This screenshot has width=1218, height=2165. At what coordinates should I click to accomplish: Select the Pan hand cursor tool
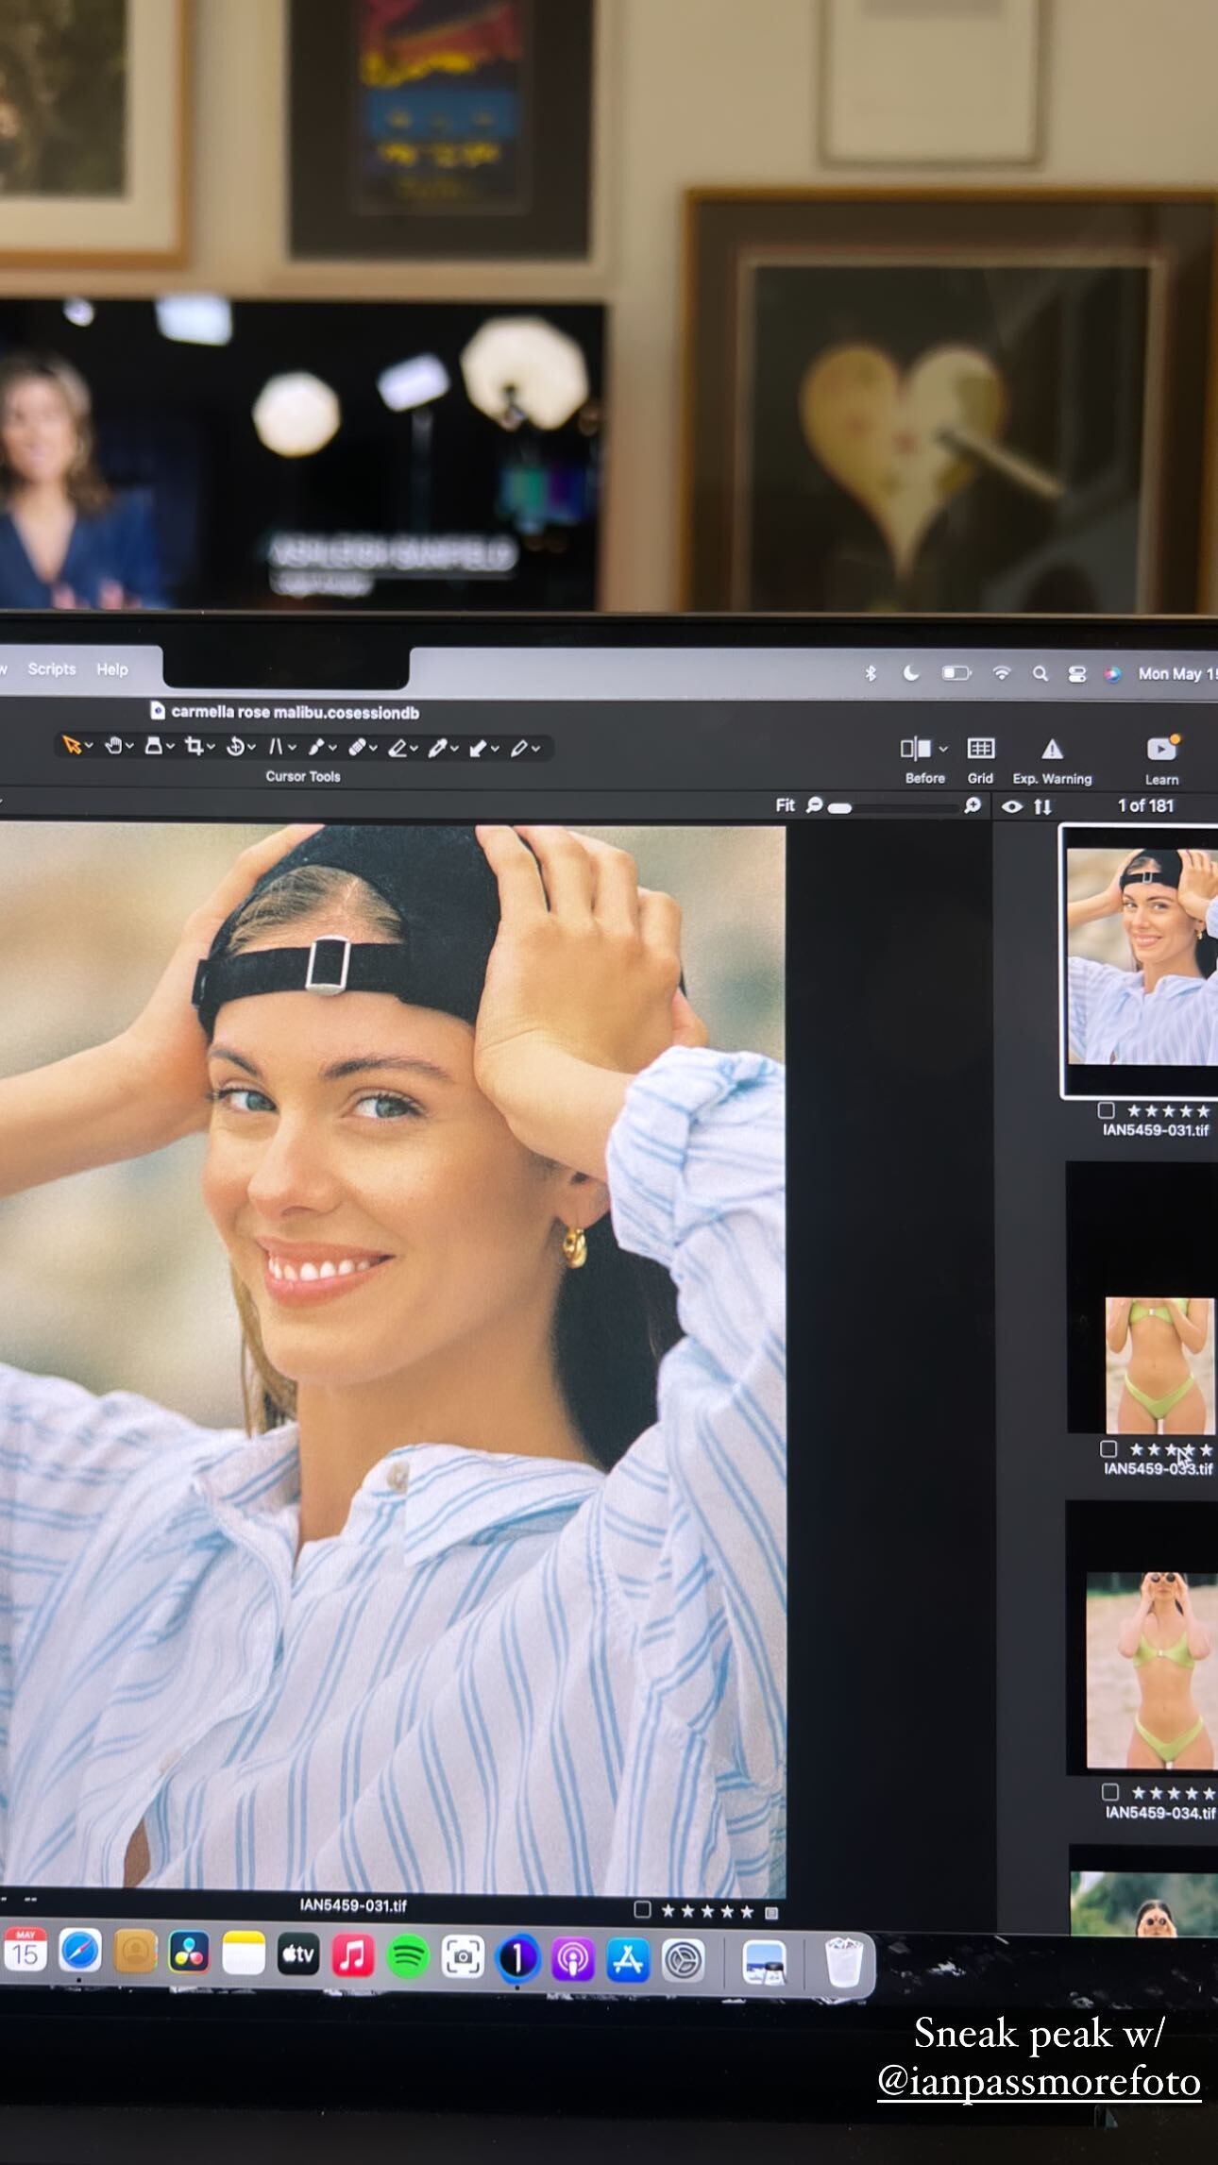(x=113, y=746)
